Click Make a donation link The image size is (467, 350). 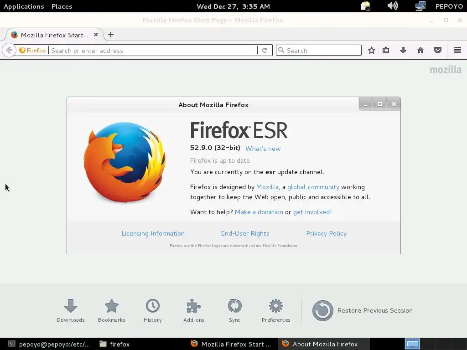tap(259, 212)
